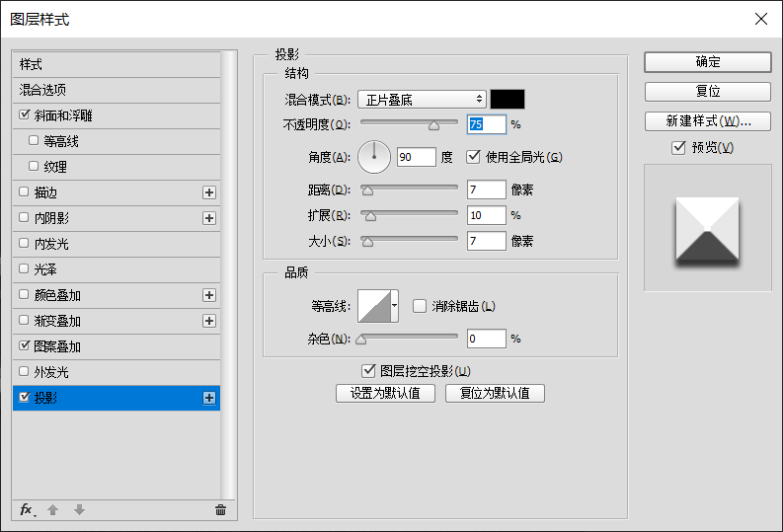
Task: Click the 杂色 value field 0
Action: click(x=487, y=339)
